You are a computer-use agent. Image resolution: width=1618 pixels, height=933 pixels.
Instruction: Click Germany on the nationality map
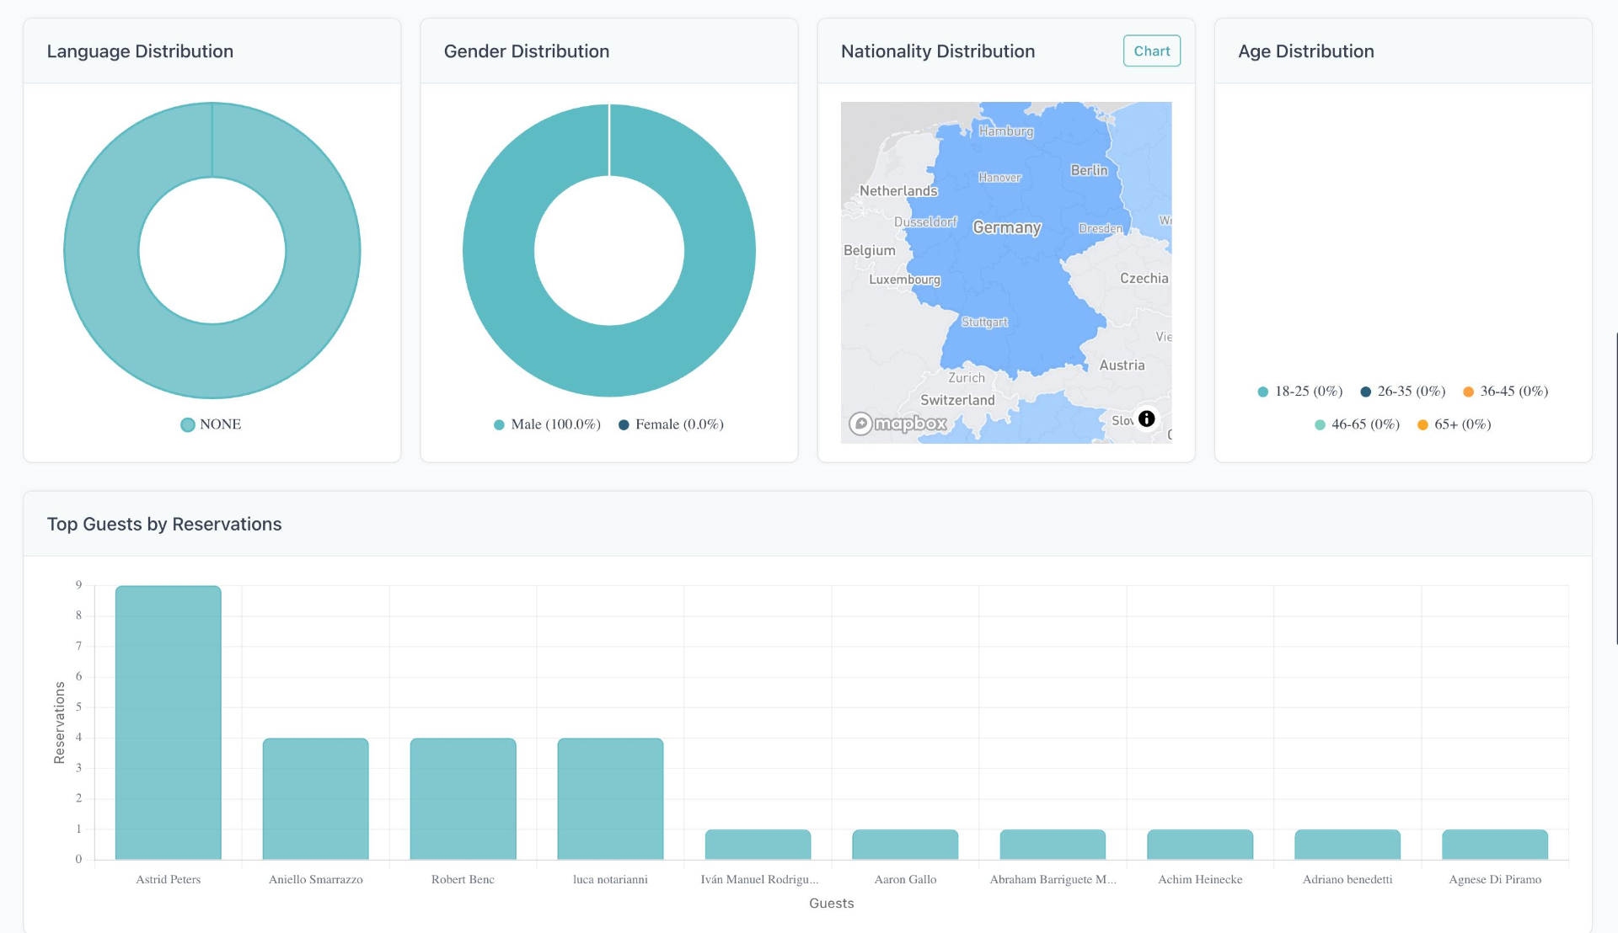coord(1007,227)
